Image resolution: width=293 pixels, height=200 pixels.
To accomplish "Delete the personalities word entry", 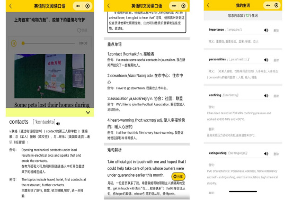I will pyautogui.click(x=276, y=60).
